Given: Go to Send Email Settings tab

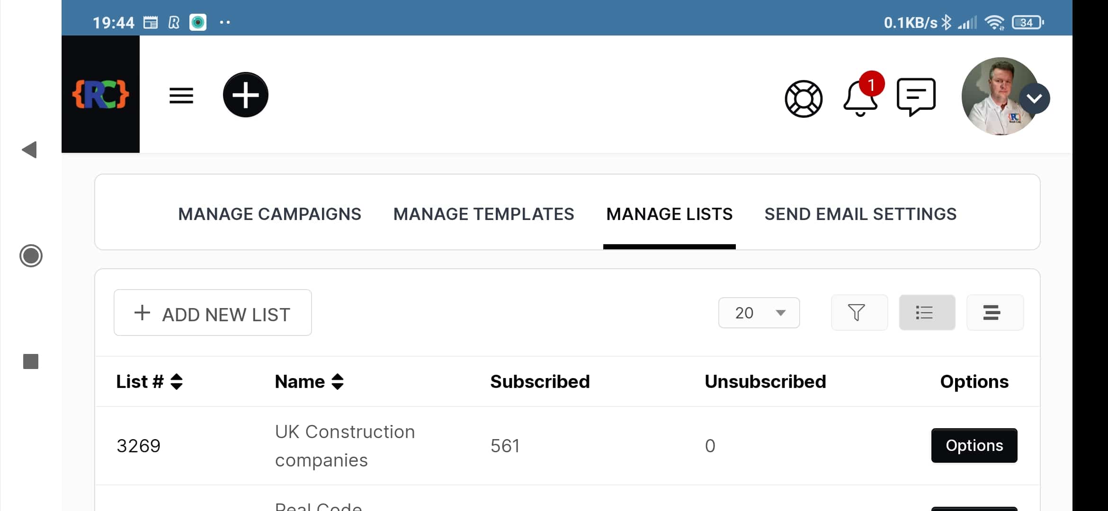Looking at the screenshot, I should point(860,214).
